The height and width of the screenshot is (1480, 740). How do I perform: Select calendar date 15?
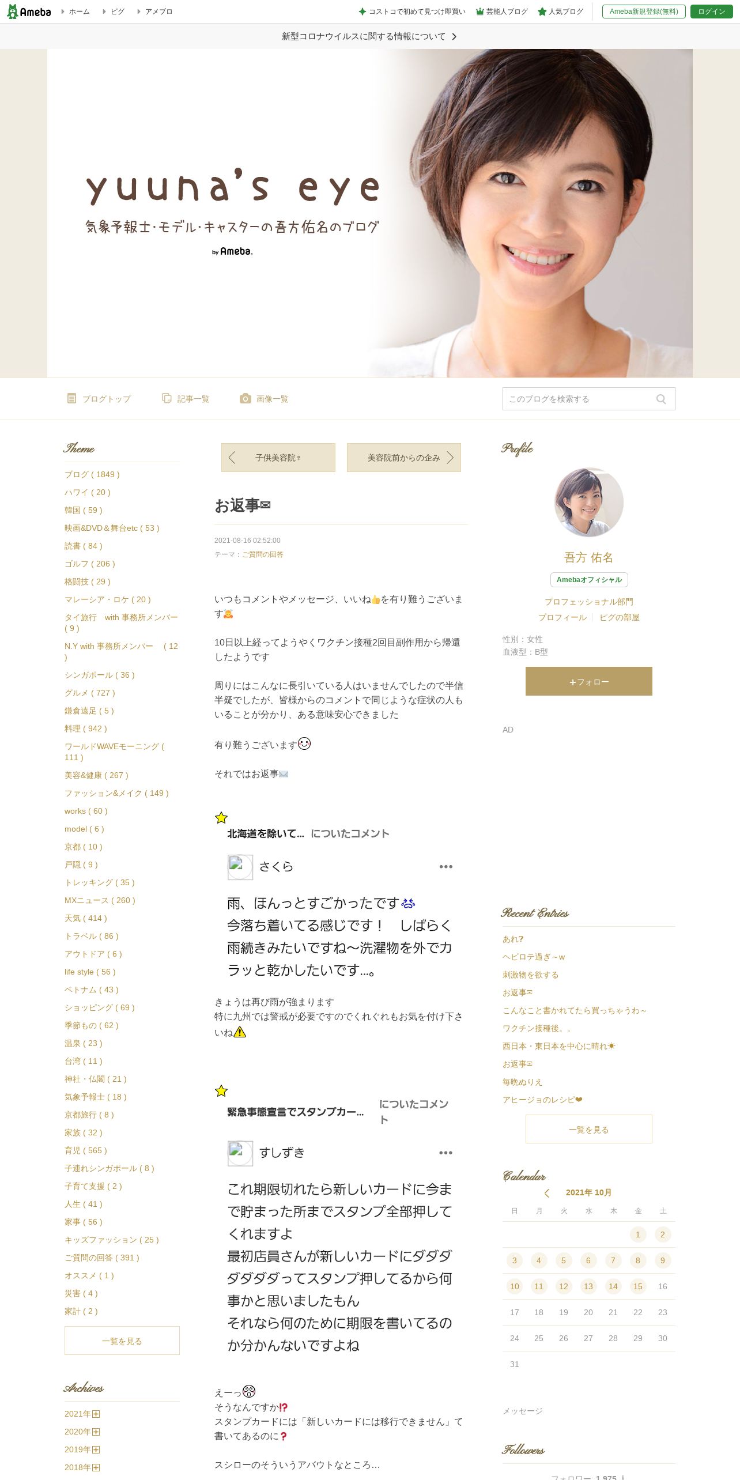638,1286
